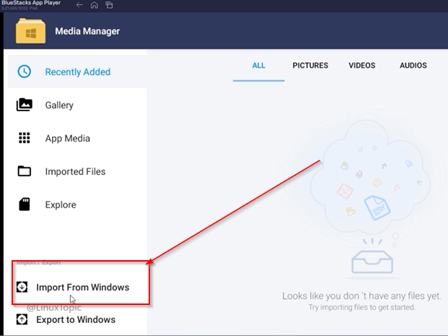The image size is (448, 336).
Task: Click the BlueStacks App Player title
Action: pyautogui.click(x=31, y=3)
